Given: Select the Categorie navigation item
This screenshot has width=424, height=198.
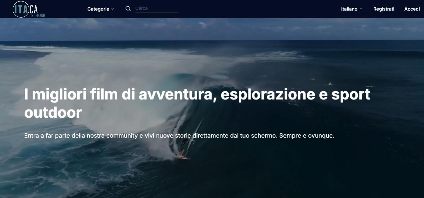Looking at the screenshot, I should 98,9.
